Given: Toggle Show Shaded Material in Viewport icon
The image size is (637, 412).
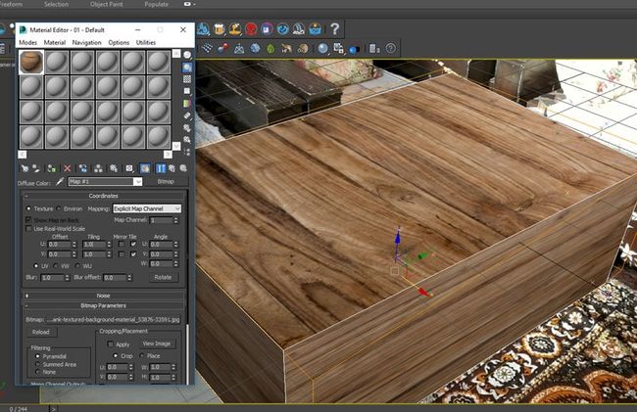Looking at the screenshot, I should [x=145, y=168].
